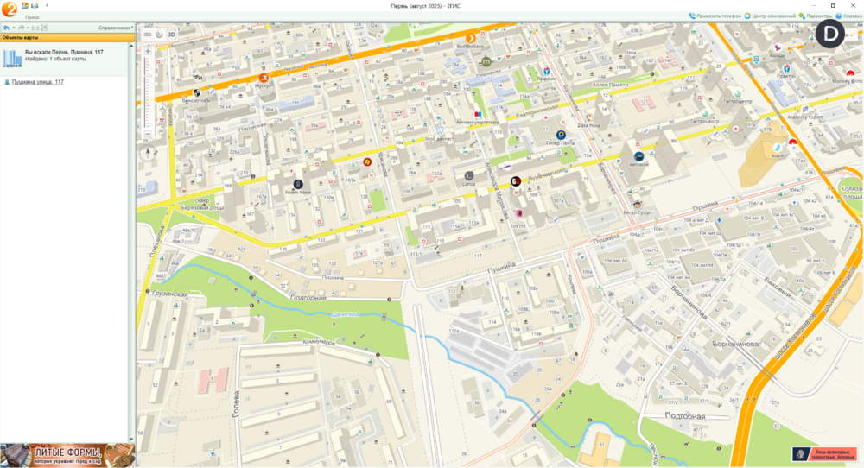Open the Пушкина улица, 117 result link
Viewport: 864px width, 468px height.
[37, 82]
